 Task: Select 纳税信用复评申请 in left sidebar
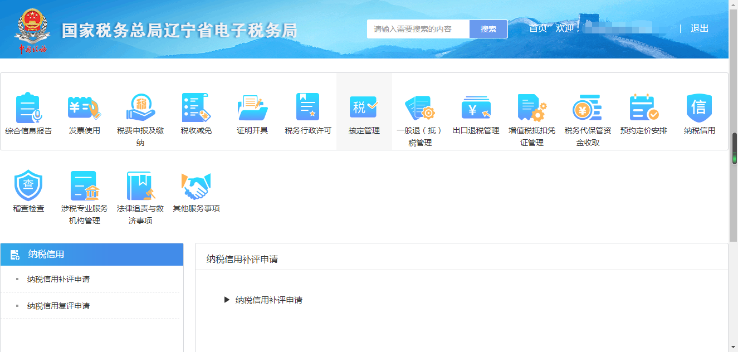pyautogui.click(x=58, y=306)
